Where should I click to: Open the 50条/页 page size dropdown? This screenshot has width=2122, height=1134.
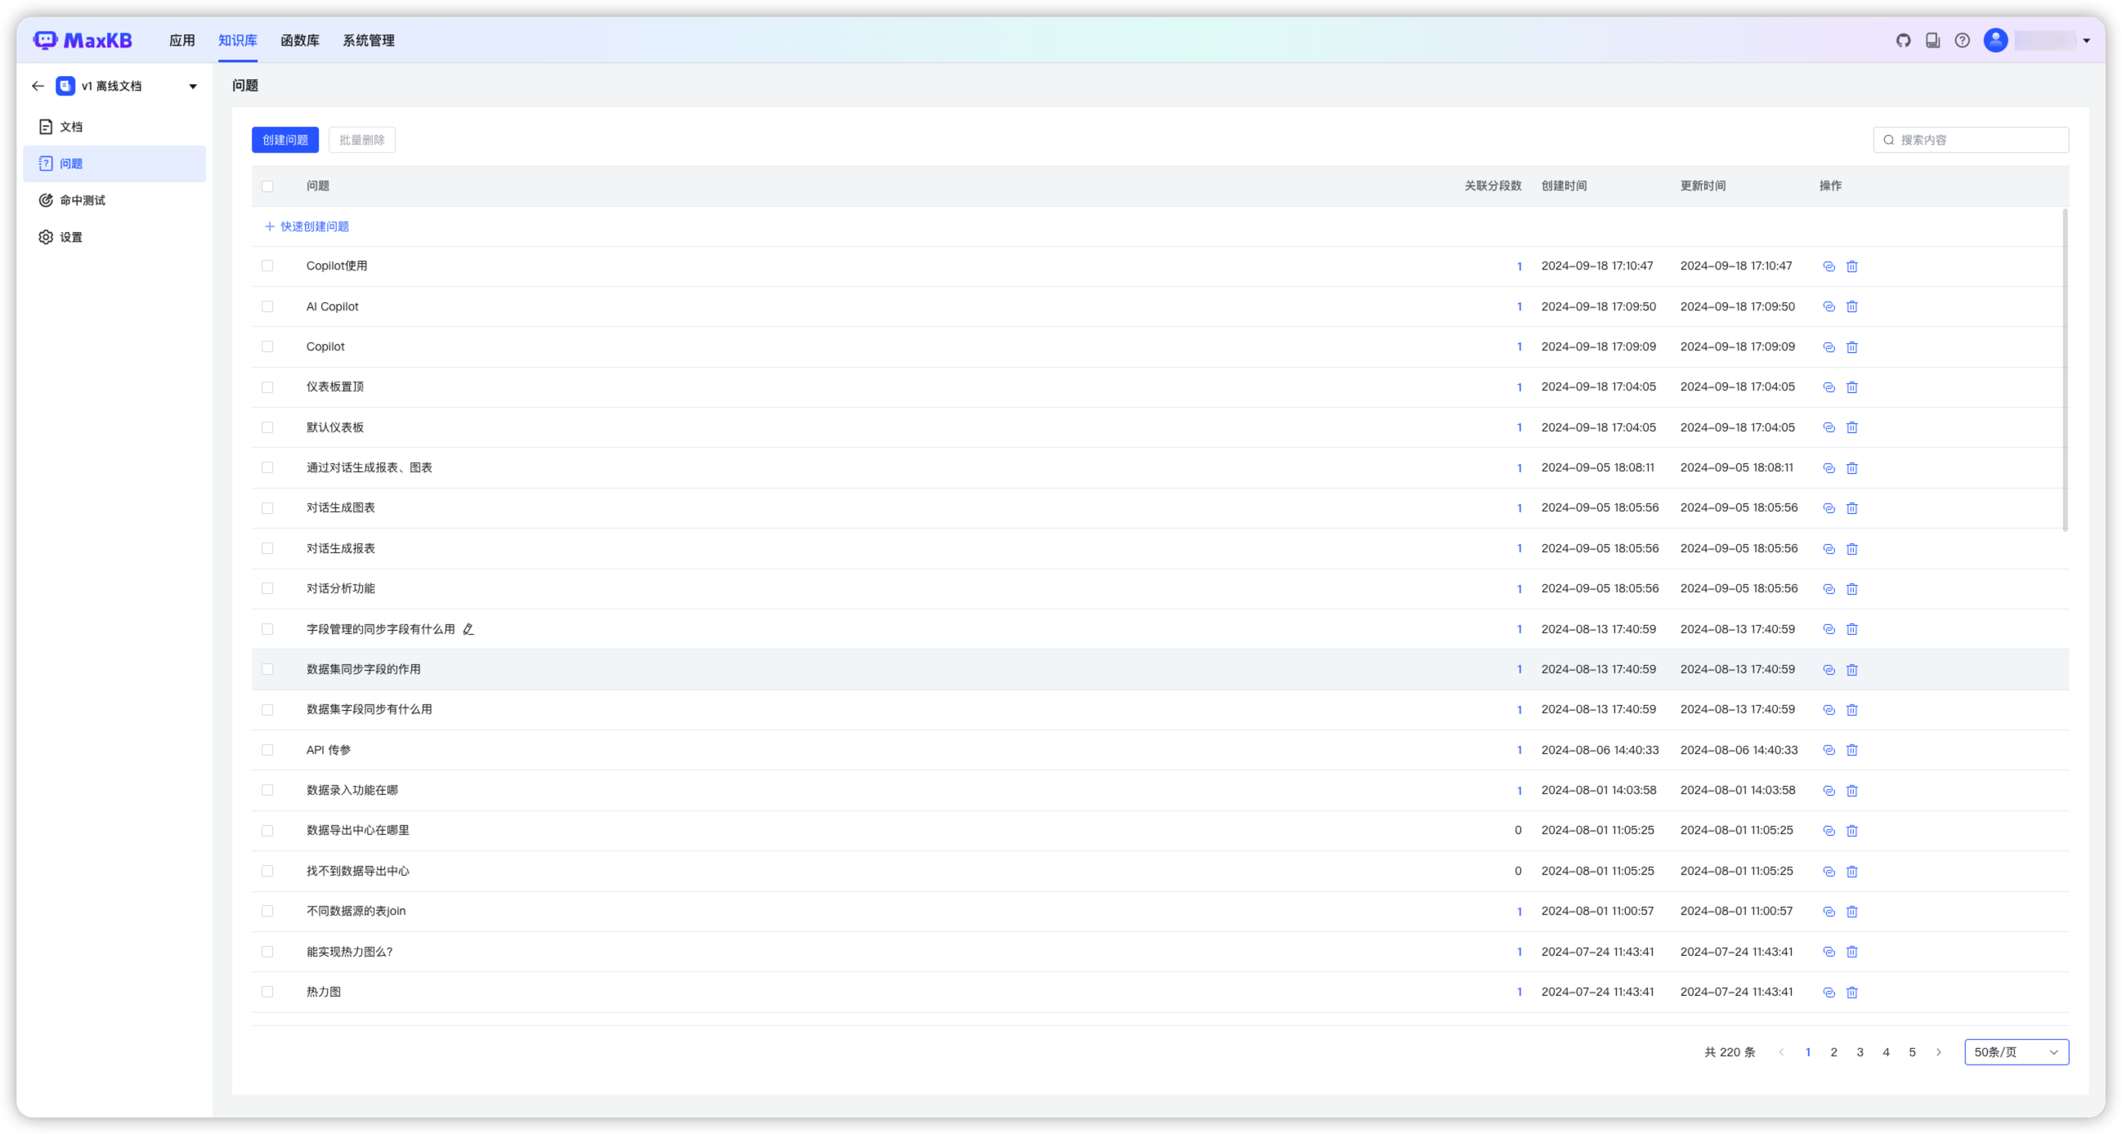pos(2016,1052)
